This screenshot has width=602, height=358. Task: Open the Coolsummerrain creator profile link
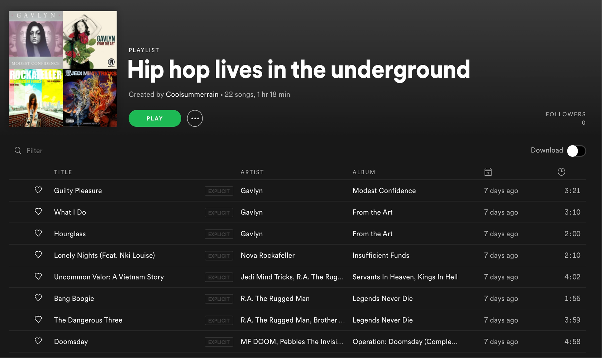[192, 95]
